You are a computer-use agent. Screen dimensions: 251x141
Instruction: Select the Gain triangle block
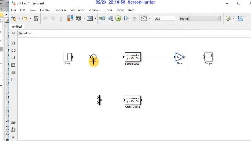(180, 57)
